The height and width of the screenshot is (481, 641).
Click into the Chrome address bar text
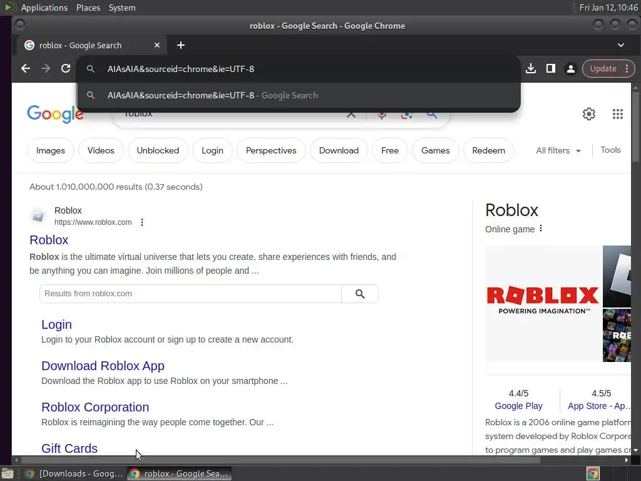point(181,69)
